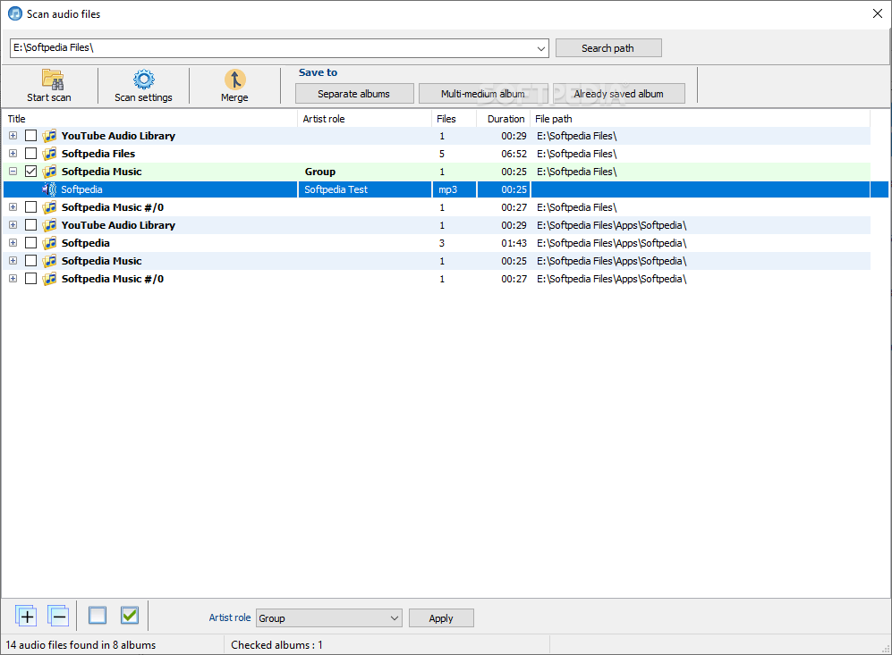Expand the Softpedia album with duration 01:43
Viewport: 892px width, 655px height.
[13, 243]
